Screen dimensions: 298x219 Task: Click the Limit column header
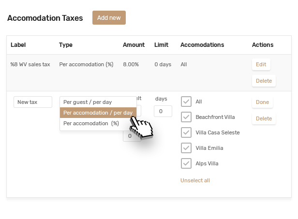pyautogui.click(x=161, y=45)
